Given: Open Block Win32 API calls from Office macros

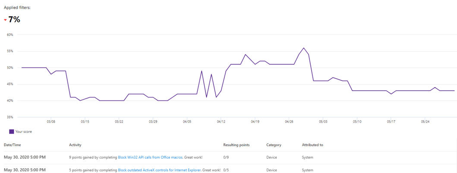Looking at the screenshot, I should click(150, 157).
